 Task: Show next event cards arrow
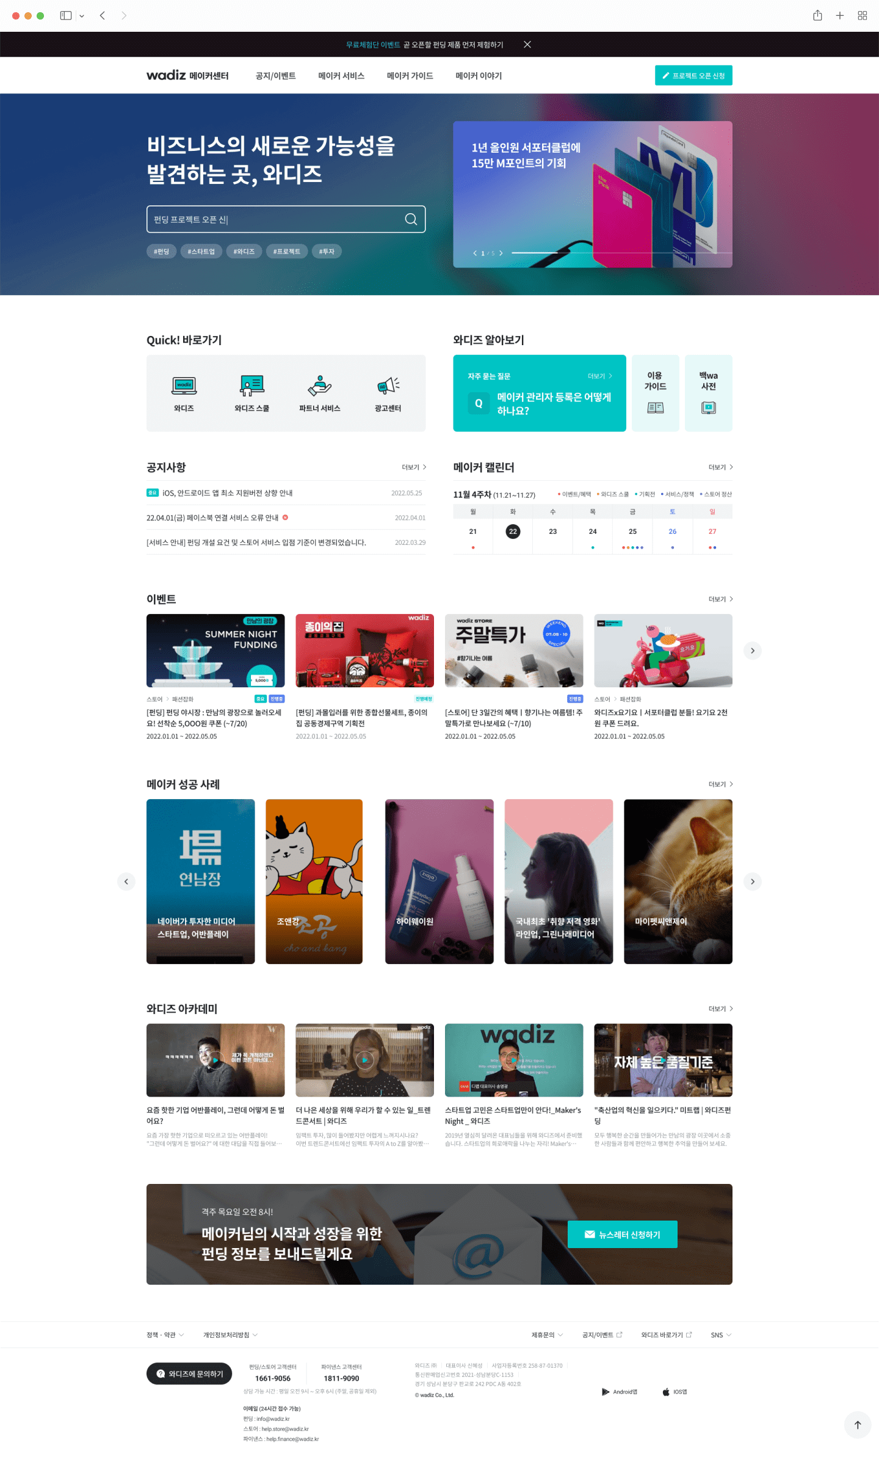pos(753,651)
